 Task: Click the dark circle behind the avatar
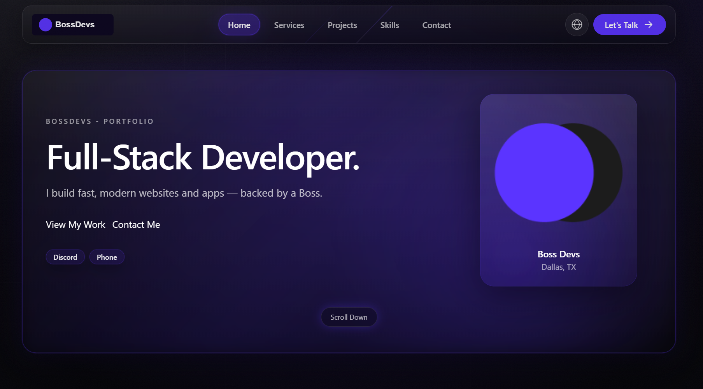tap(608, 173)
